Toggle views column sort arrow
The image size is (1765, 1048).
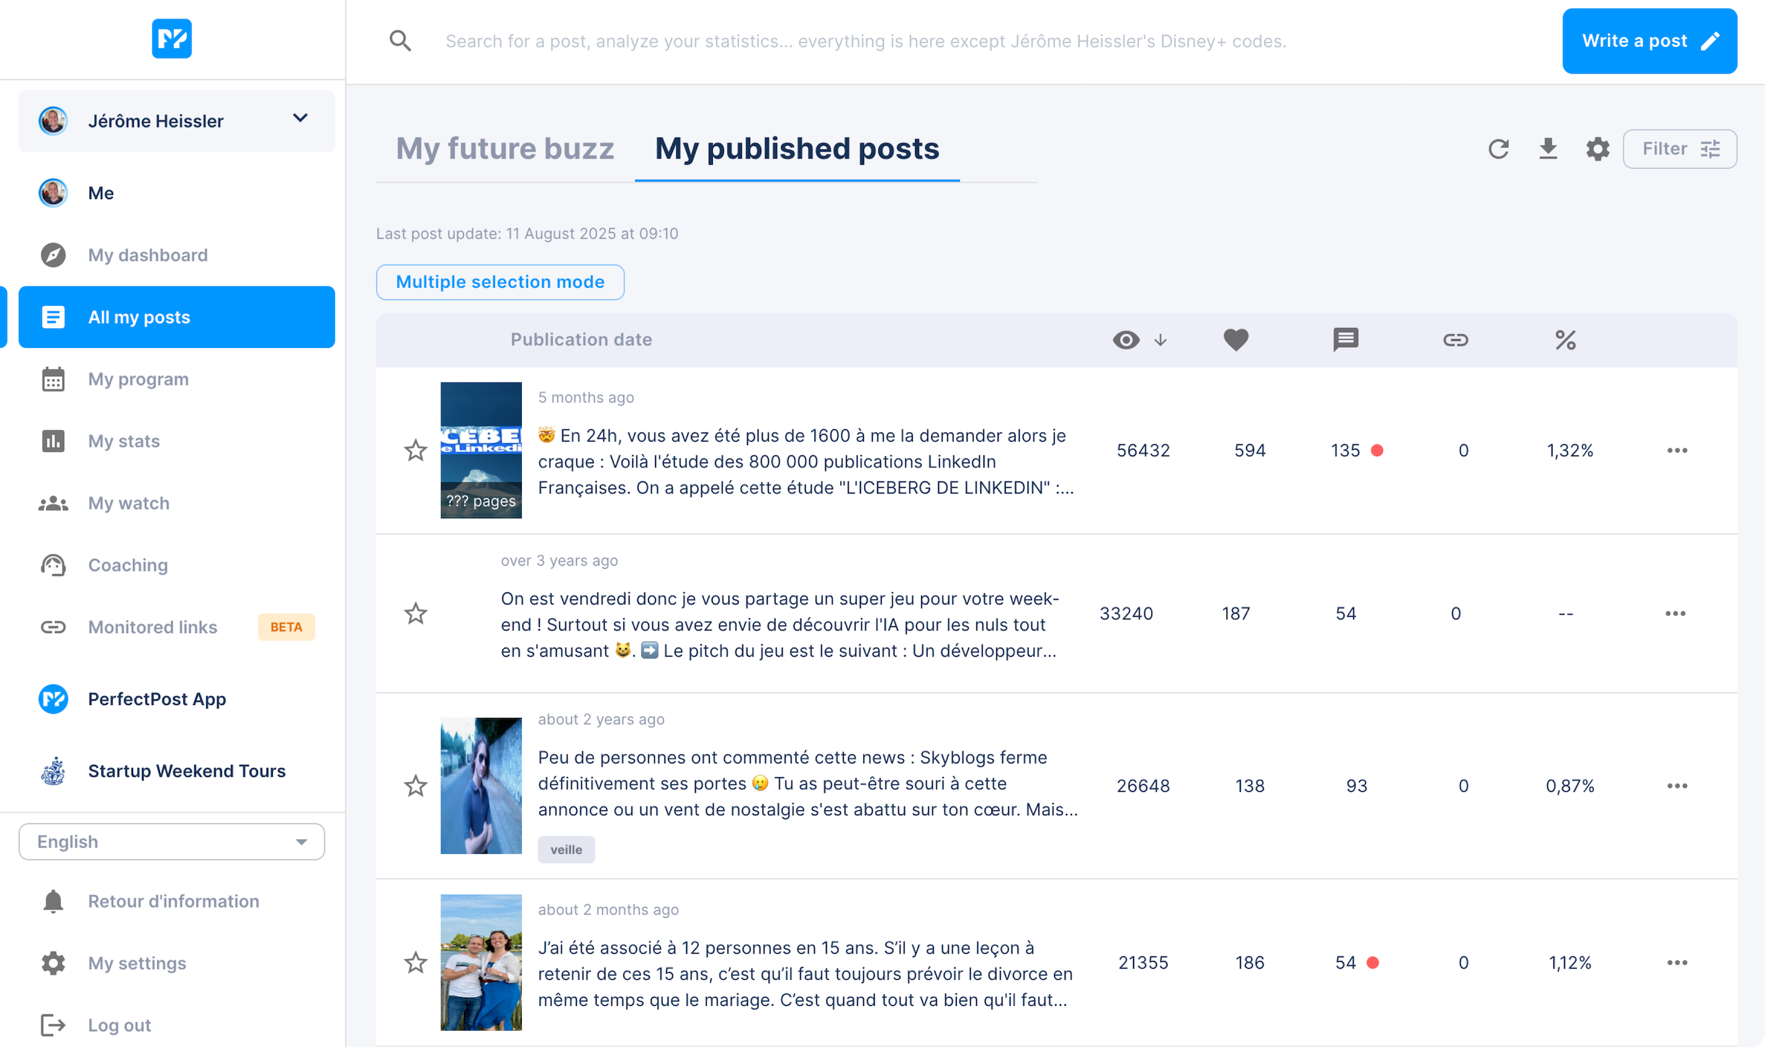coord(1160,340)
